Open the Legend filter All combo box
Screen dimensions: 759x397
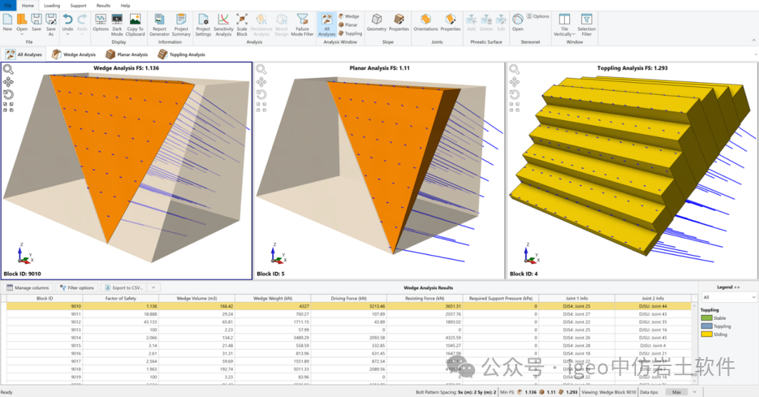click(729, 297)
